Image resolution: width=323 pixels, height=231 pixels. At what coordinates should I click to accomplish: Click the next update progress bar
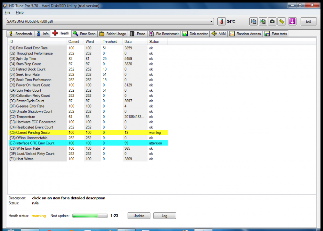pos(90,216)
